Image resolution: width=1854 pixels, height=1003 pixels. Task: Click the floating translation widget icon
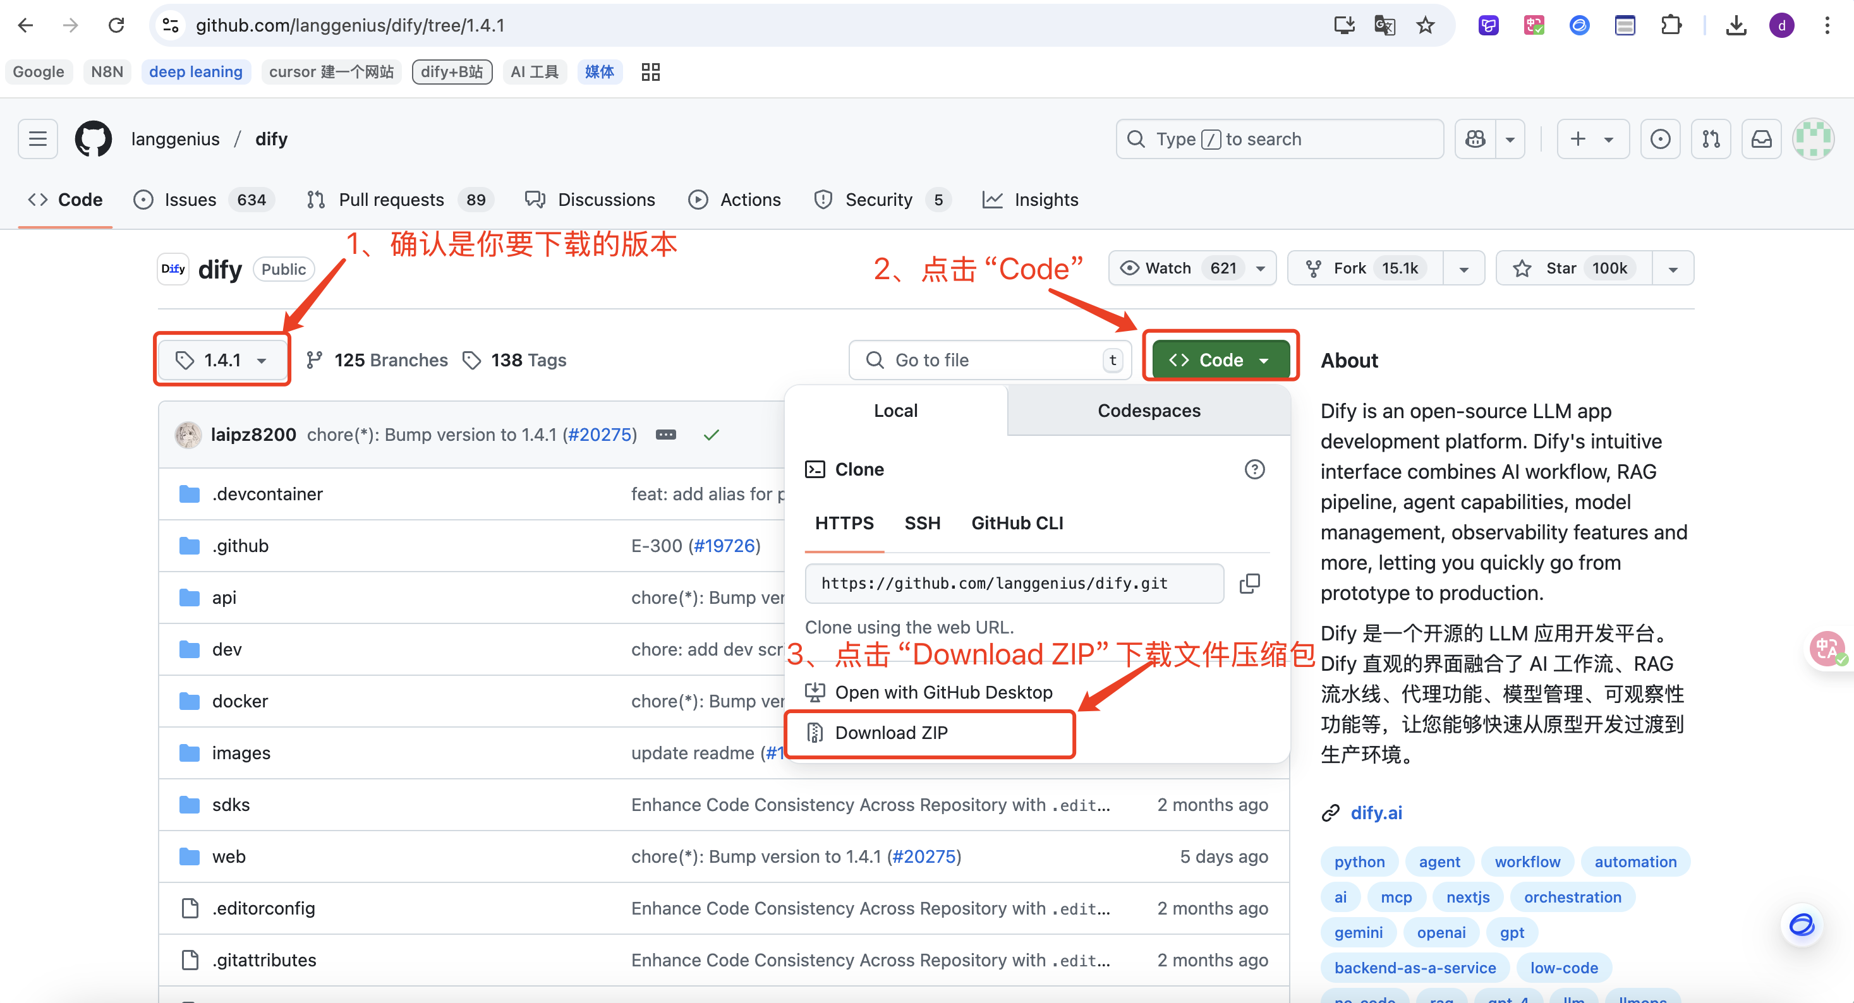click(x=1827, y=649)
